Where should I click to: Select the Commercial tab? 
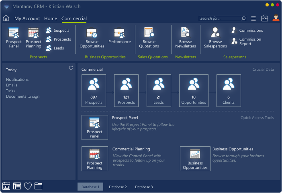(74, 18)
